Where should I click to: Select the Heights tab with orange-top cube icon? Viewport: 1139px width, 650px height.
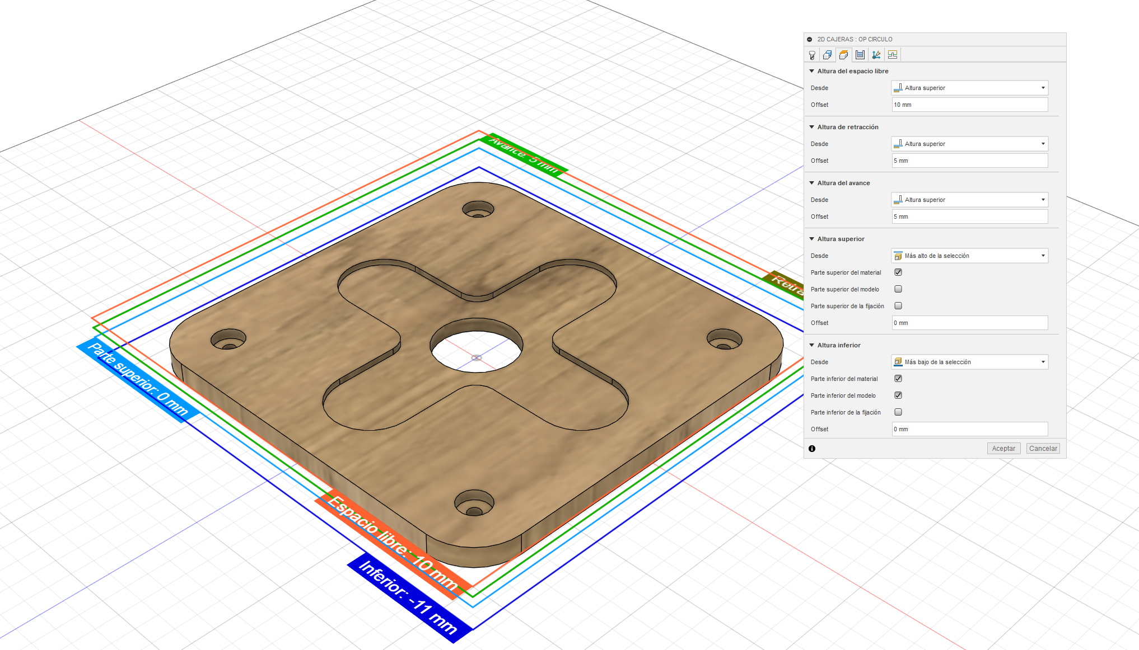point(843,55)
